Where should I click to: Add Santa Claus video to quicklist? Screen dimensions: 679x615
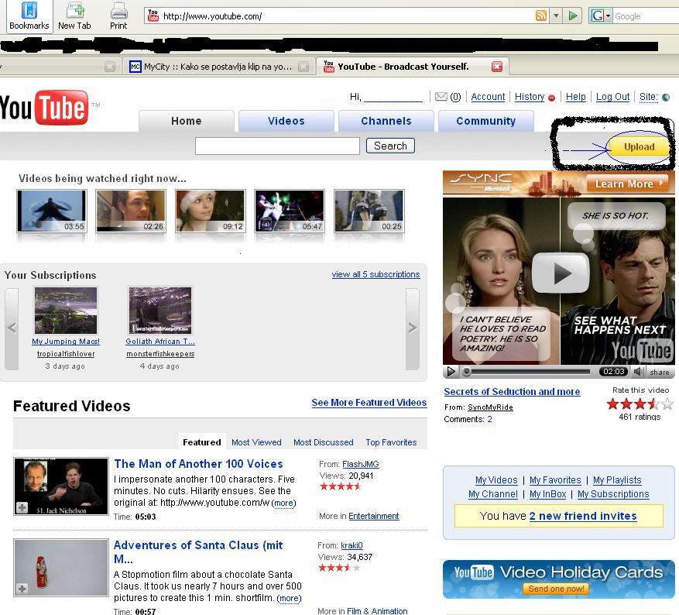pos(22,589)
